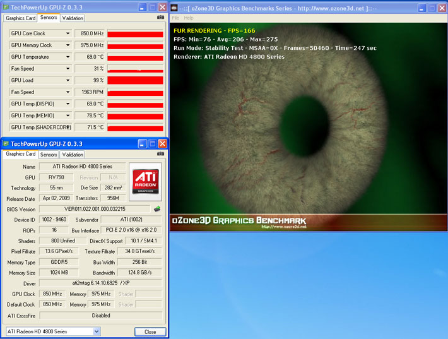Open the GPU Temp.(DISPIO) sensor dropdown

pos(68,104)
